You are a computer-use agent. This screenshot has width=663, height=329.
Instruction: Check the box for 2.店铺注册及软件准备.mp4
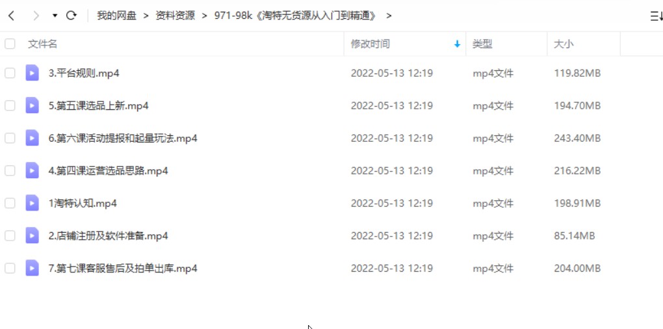(10, 235)
